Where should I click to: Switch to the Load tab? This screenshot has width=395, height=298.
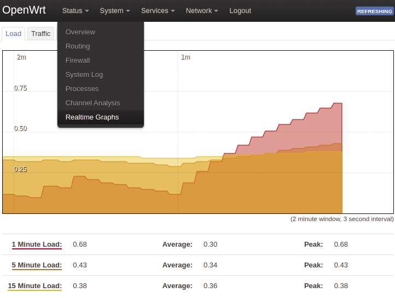(13, 34)
